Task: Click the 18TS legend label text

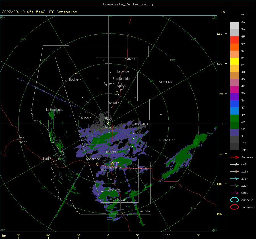Action: pos(245,193)
